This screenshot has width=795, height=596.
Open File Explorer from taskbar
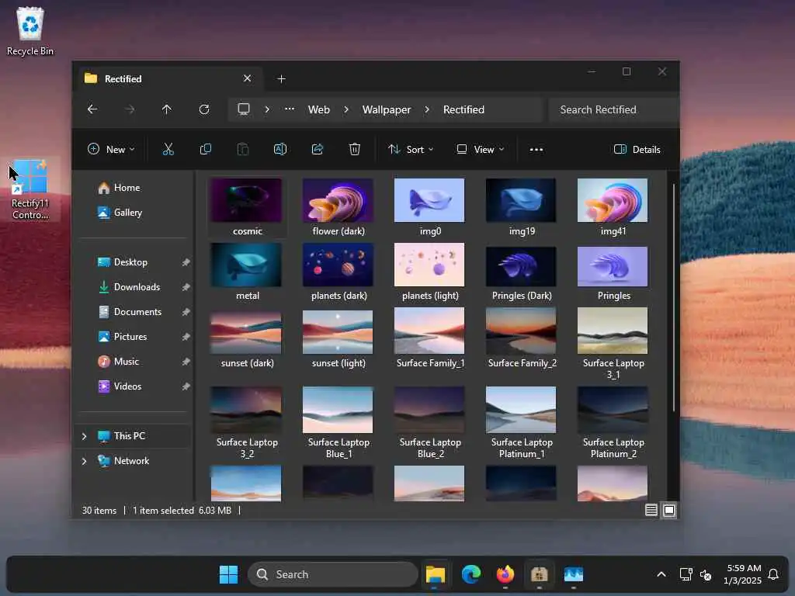pos(435,574)
